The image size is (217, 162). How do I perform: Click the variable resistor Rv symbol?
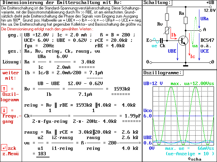pyautogui.click(x=167, y=31)
